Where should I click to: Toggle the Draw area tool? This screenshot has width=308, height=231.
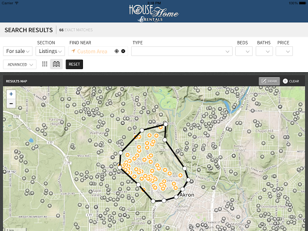[x=269, y=81]
